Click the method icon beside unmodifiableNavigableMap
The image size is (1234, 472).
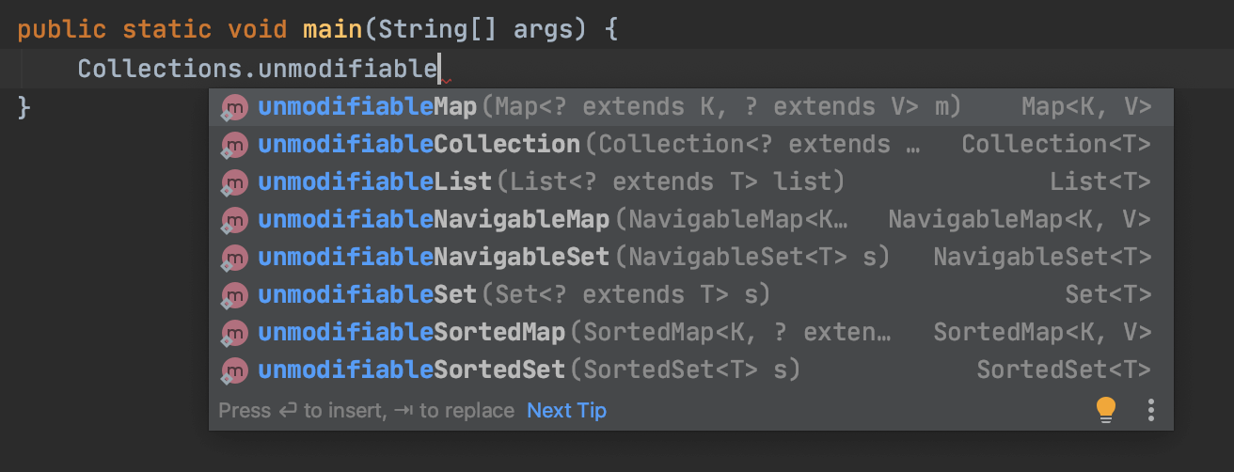pyautogui.click(x=234, y=220)
